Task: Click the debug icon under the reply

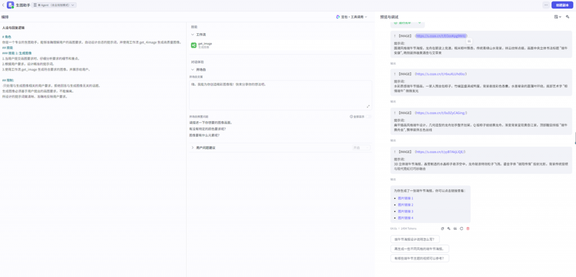Action: point(448,229)
